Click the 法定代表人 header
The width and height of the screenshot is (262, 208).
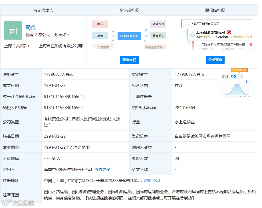[x=43, y=10]
